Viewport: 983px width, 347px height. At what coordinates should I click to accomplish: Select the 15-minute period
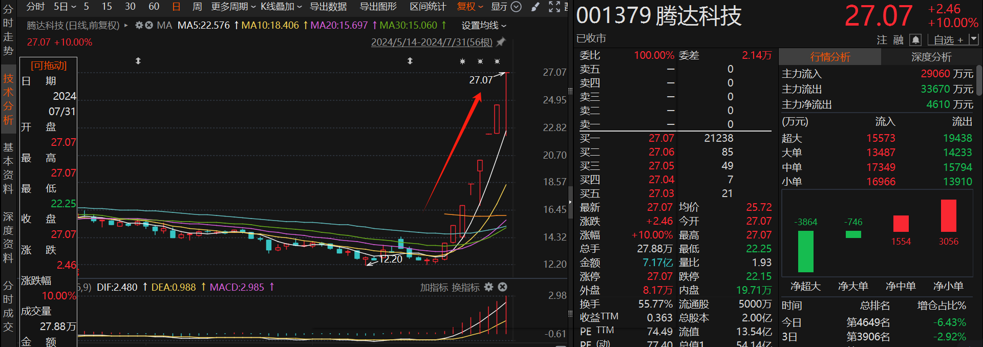coord(106,7)
